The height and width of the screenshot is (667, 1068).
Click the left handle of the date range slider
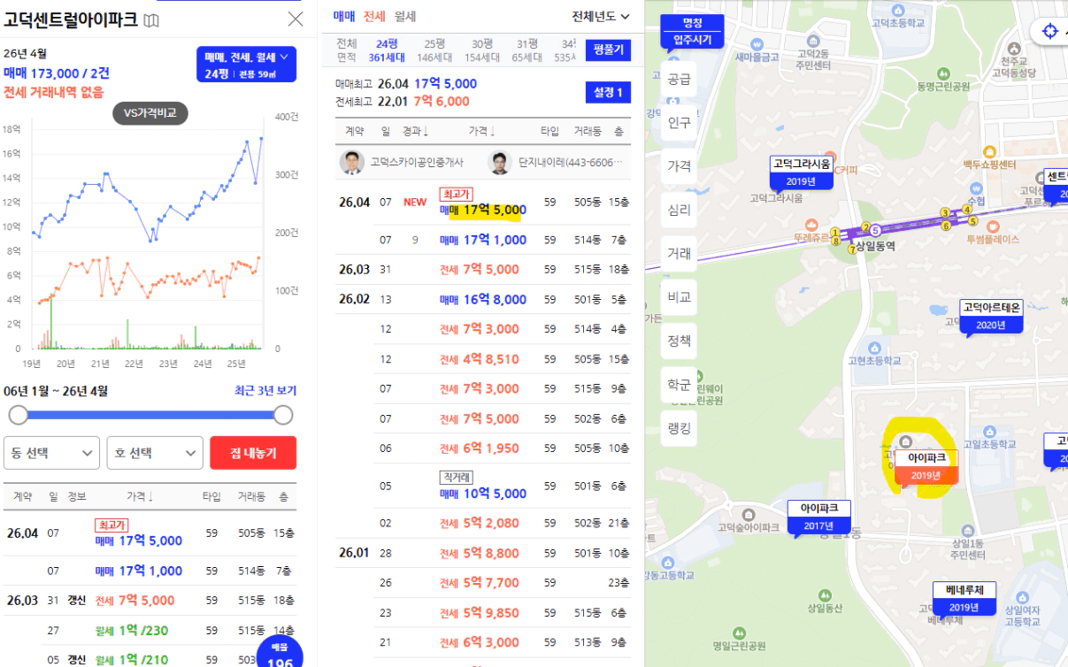18,415
